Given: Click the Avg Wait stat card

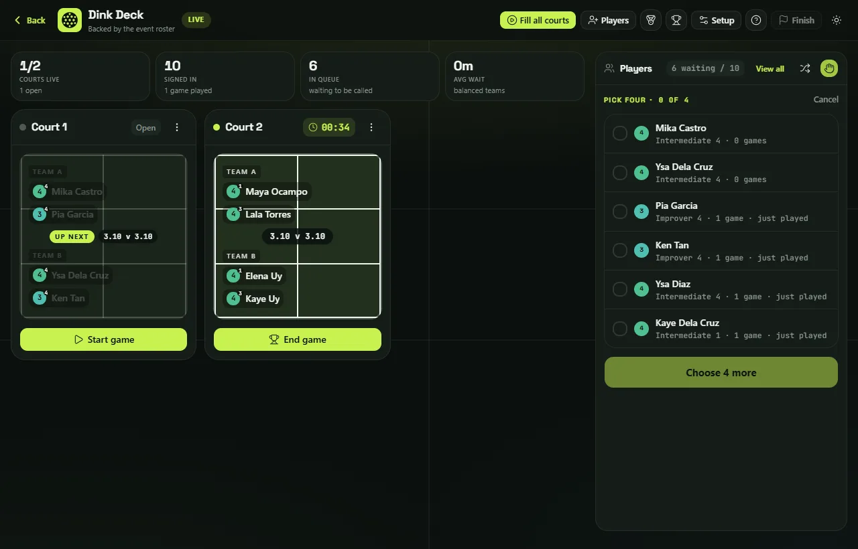Looking at the screenshot, I should tap(515, 76).
